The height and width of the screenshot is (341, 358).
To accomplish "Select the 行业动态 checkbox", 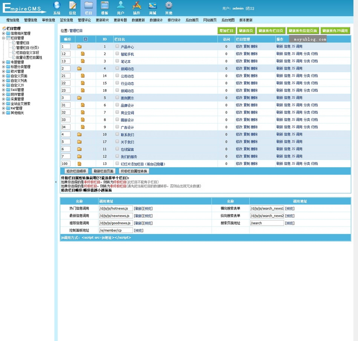I will 117,83.
